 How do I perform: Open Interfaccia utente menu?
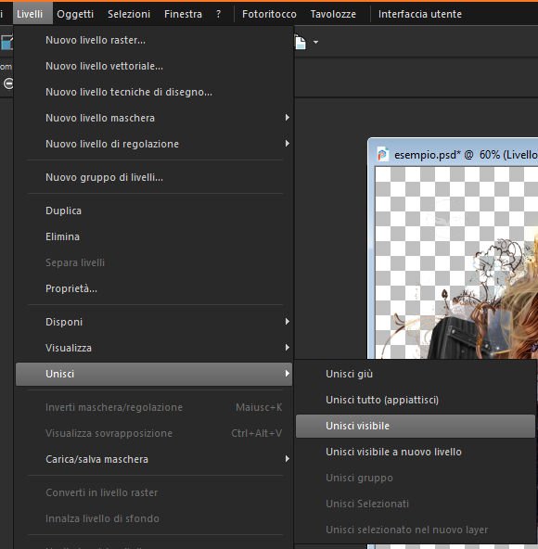[x=419, y=14]
